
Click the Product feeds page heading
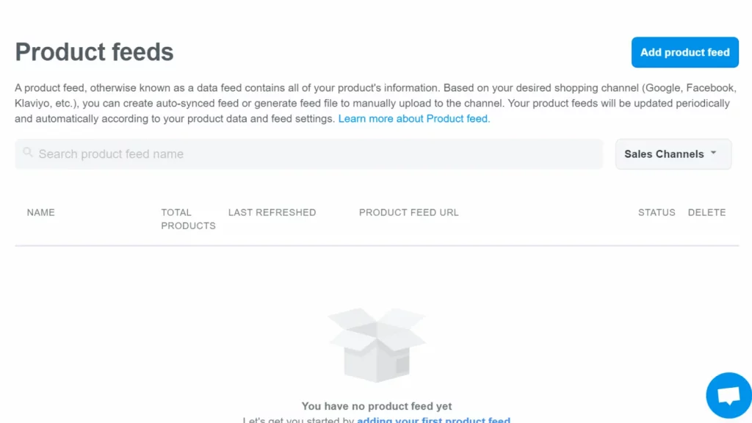click(x=95, y=52)
